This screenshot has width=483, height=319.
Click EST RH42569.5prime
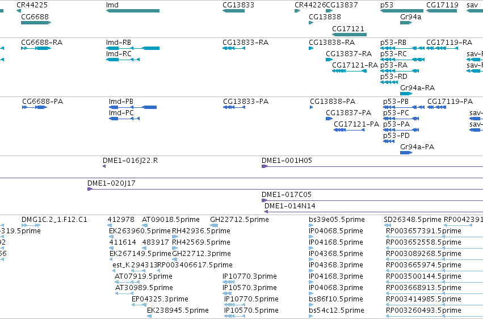[x=175, y=248]
